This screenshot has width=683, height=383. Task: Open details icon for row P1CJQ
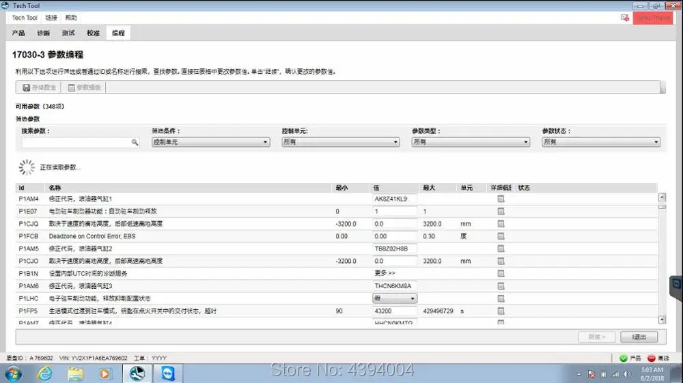[501, 224]
